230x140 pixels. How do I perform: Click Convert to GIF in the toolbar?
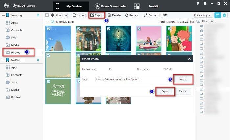click(x=146, y=15)
